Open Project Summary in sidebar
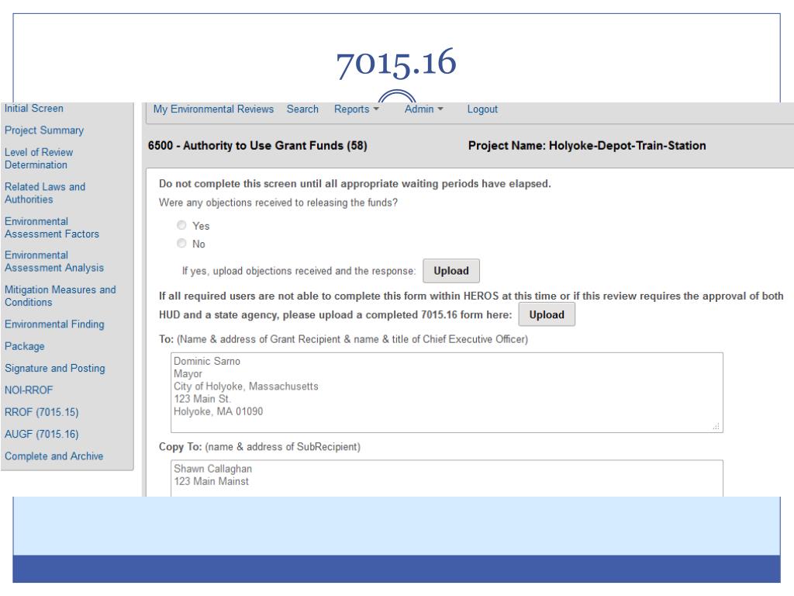 click(x=44, y=130)
